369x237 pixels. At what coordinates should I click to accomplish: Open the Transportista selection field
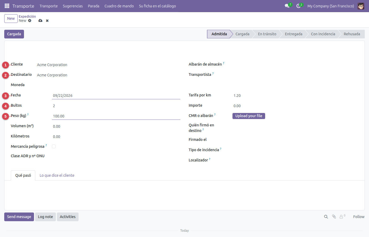point(295,75)
